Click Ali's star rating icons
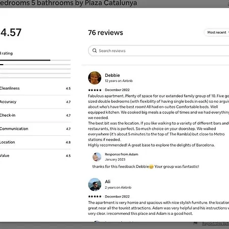This screenshot has width=229, height=229. click(95, 196)
